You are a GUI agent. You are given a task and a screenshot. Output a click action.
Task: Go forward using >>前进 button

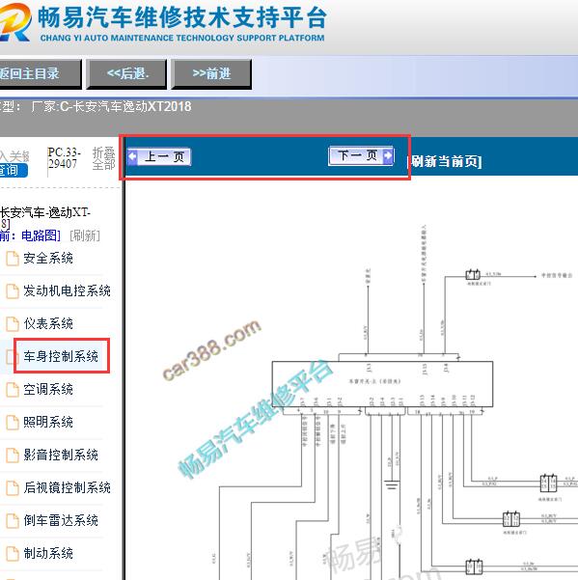click(x=211, y=73)
